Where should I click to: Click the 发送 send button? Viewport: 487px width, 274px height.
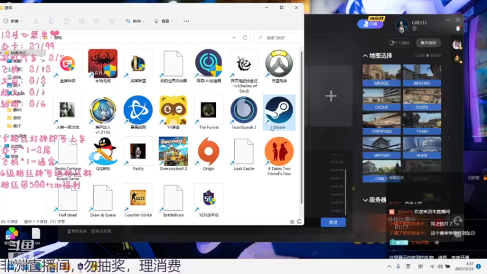tap(333, 222)
